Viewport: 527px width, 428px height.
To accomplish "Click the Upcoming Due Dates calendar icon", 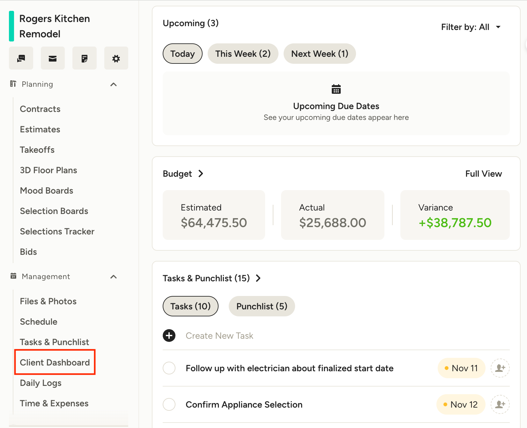I will 336,89.
